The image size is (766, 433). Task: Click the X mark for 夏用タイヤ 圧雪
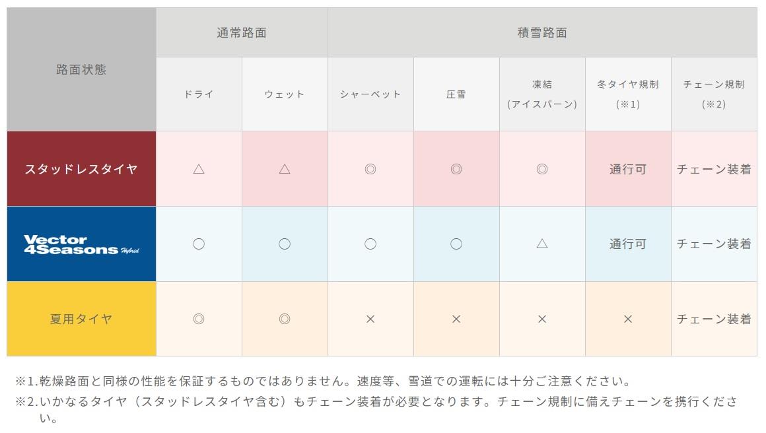click(456, 319)
